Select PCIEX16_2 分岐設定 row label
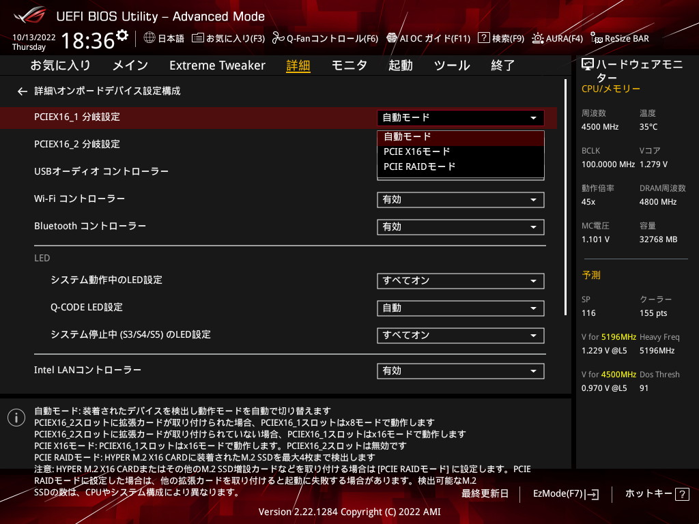699x524 pixels. coord(77,145)
